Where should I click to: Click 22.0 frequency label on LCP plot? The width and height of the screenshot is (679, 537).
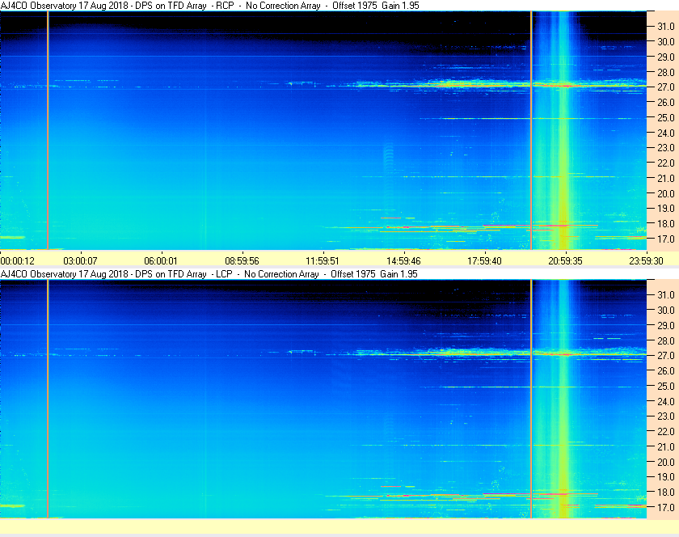point(666,431)
